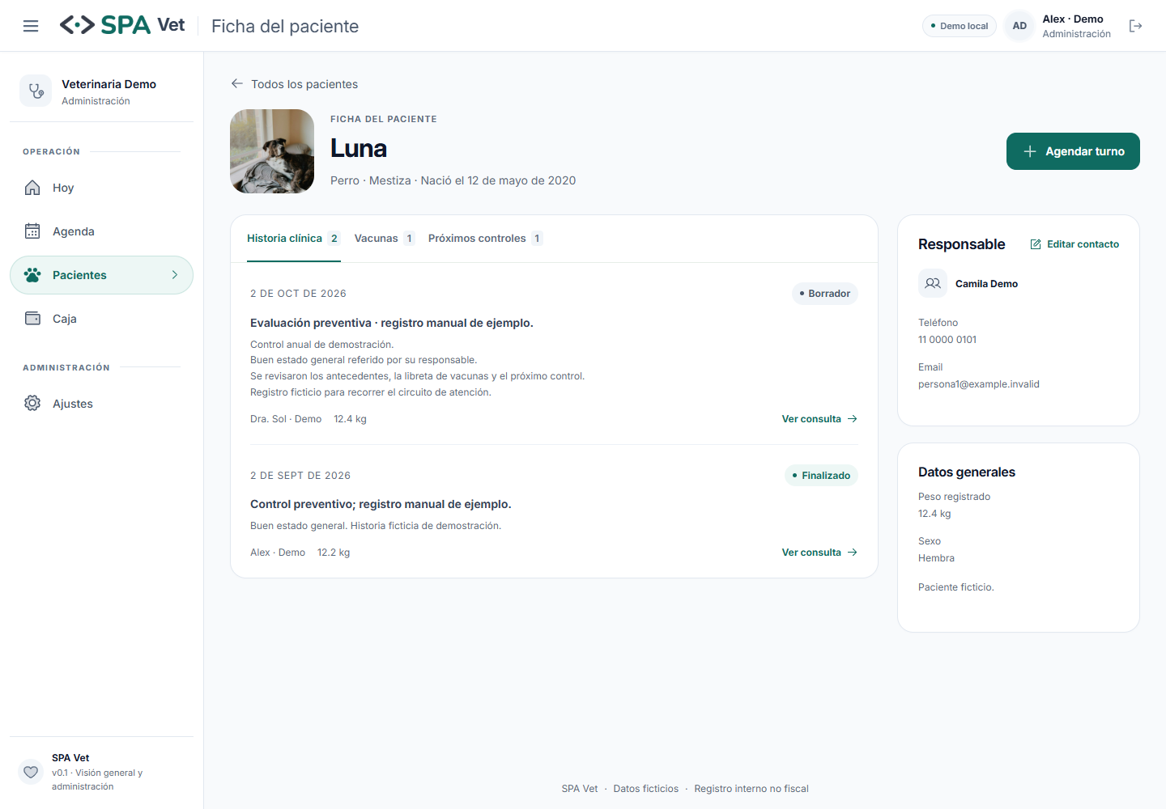Expand the Pacientes chevron
Viewport: 1166px width, 809px height.
(x=175, y=275)
